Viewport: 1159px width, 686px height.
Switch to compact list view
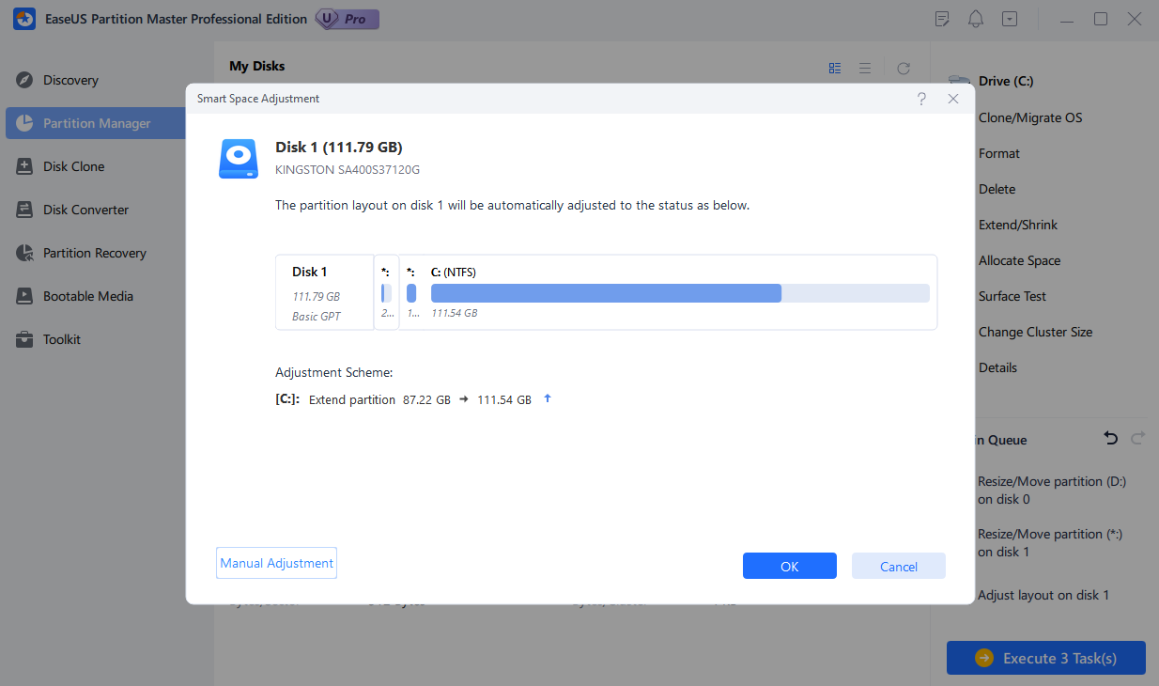tap(865, 68)
